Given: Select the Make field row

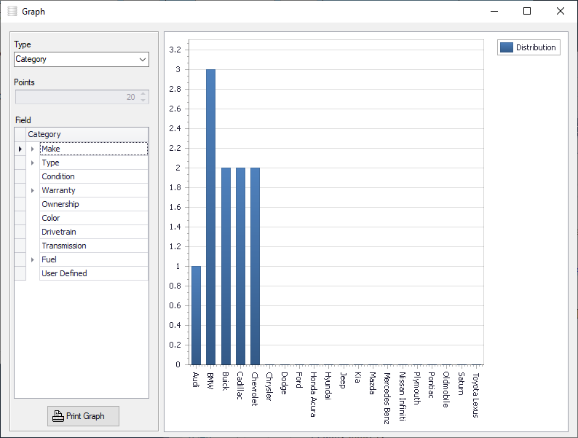Looking at the screenshot, I should [94, 149].
